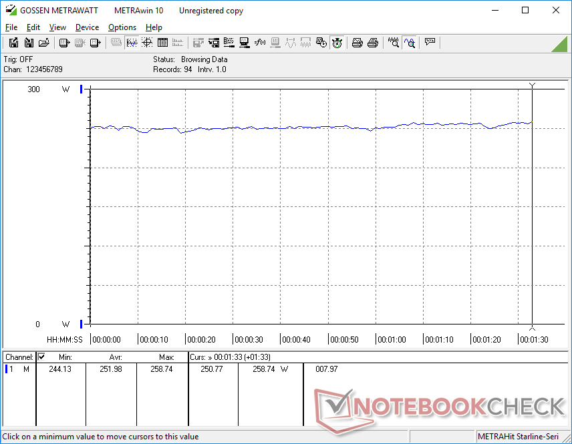This screenshot has height=444, width=572.
Task: Click the load-to-disk transfer icon
Action: click(214, 43)
